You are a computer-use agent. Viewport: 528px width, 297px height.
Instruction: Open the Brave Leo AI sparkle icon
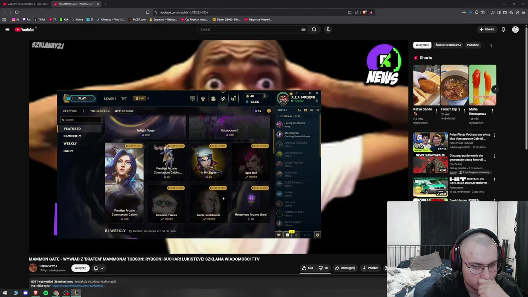511,12
